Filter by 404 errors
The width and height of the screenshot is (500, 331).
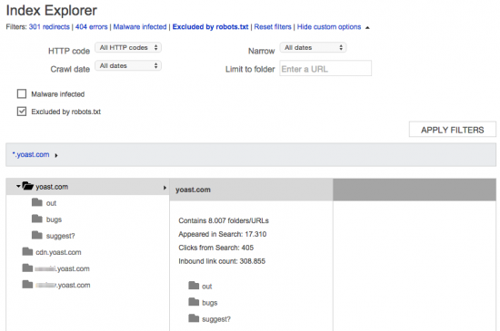[92, 27]
